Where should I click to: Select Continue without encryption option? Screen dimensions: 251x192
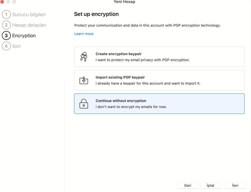(x=159, y=104)
